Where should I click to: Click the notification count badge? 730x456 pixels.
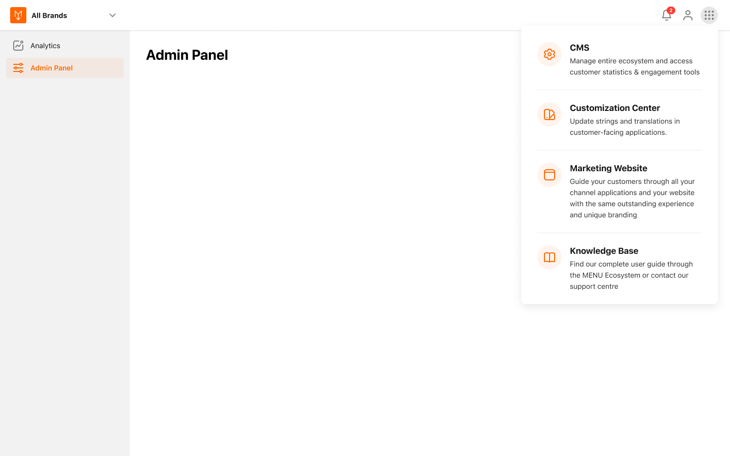tap(671, 10)
